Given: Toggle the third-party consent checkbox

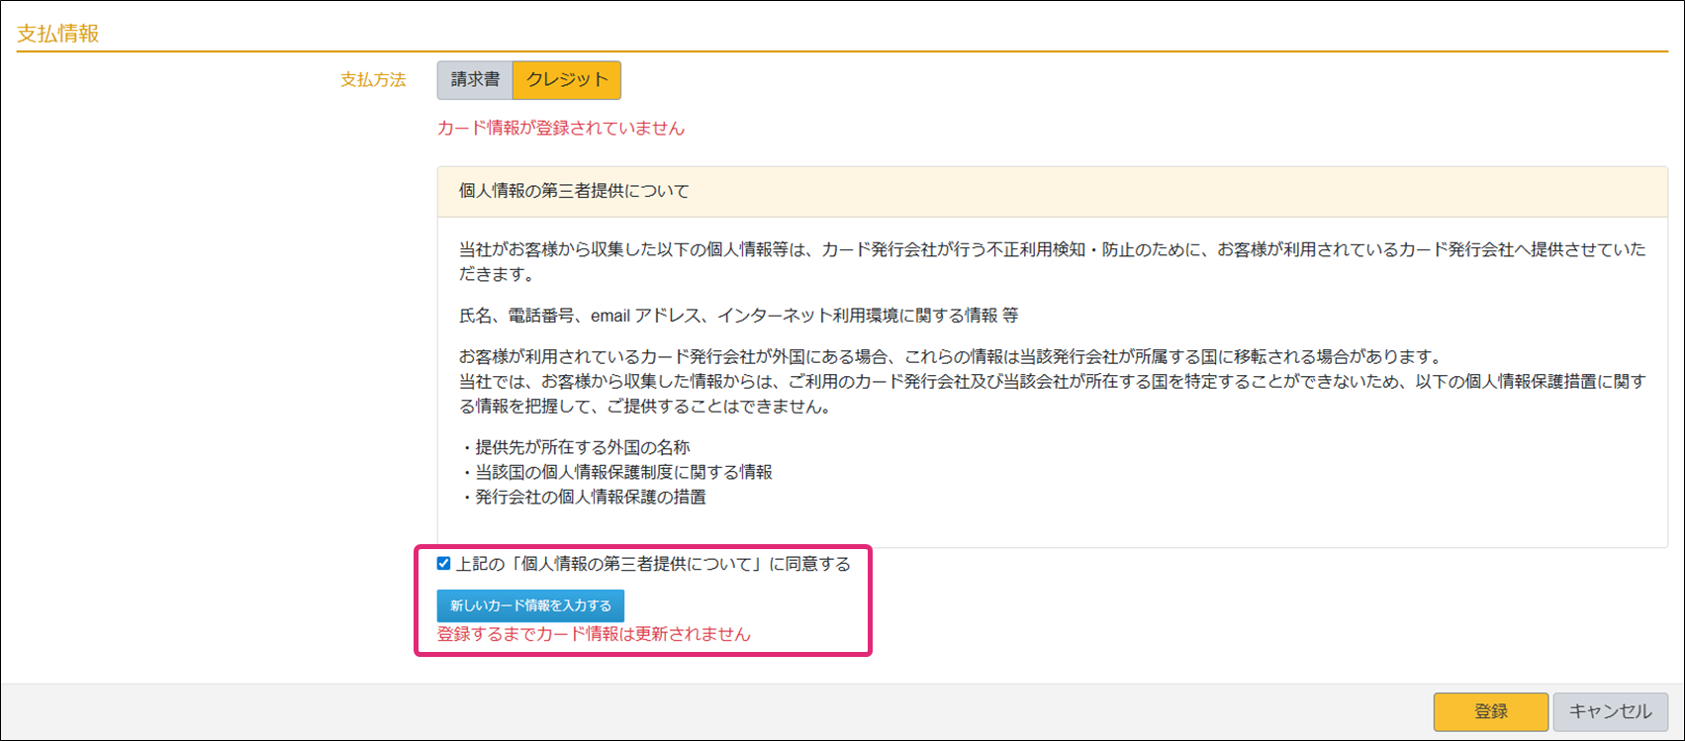Looking at the screenshot, I should (443, 564).
